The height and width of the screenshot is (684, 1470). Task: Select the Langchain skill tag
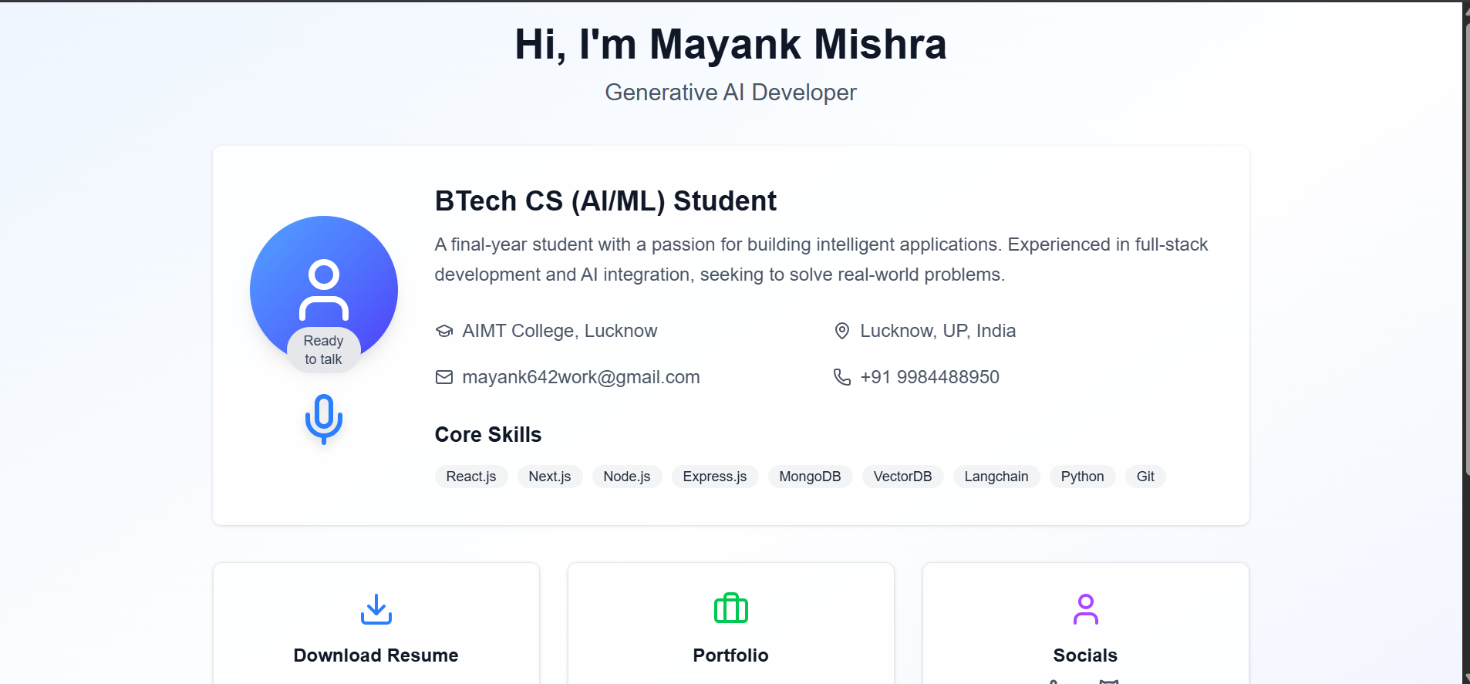coord(996,477)
